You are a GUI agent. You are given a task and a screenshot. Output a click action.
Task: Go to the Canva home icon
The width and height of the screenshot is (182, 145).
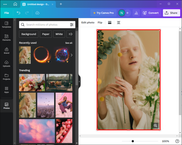(x=15, y=4)
